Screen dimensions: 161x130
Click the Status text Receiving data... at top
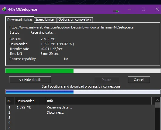coord(43,33)
